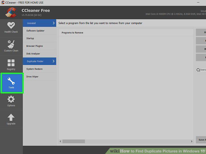Open the Options gear icon
Image resolution: width=206 pixels, height=154 pixels.
pos(11,99)
